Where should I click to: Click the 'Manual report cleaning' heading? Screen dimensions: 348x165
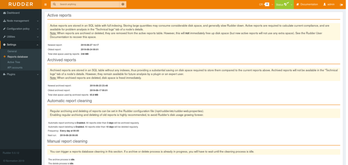[x=67, y=141]
